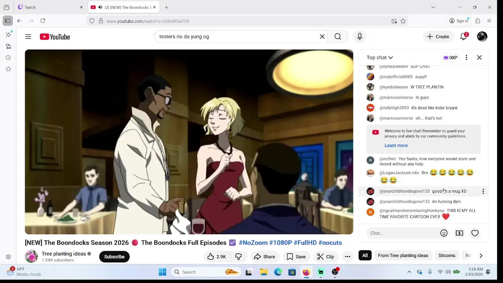
Task: Switch to the Twitch tab
Action: (51, 7)
